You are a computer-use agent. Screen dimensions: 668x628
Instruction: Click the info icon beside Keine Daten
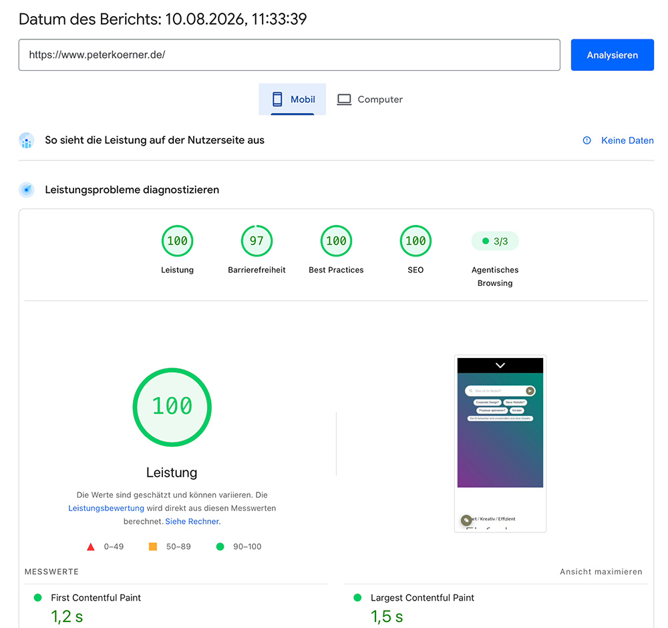(x=587, y=140)
